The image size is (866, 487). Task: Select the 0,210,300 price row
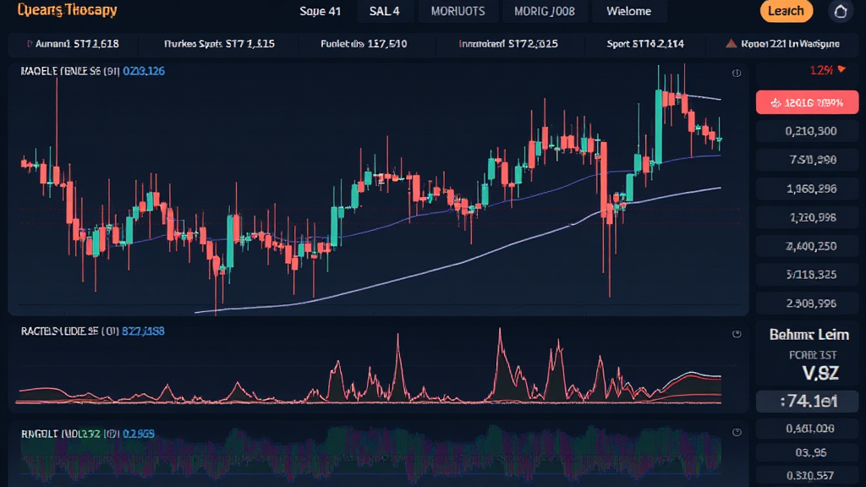click(x=810, y=131)
